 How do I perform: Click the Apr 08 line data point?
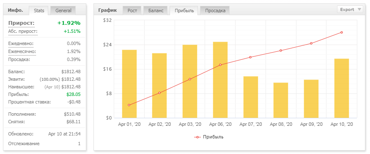point(281,50)
